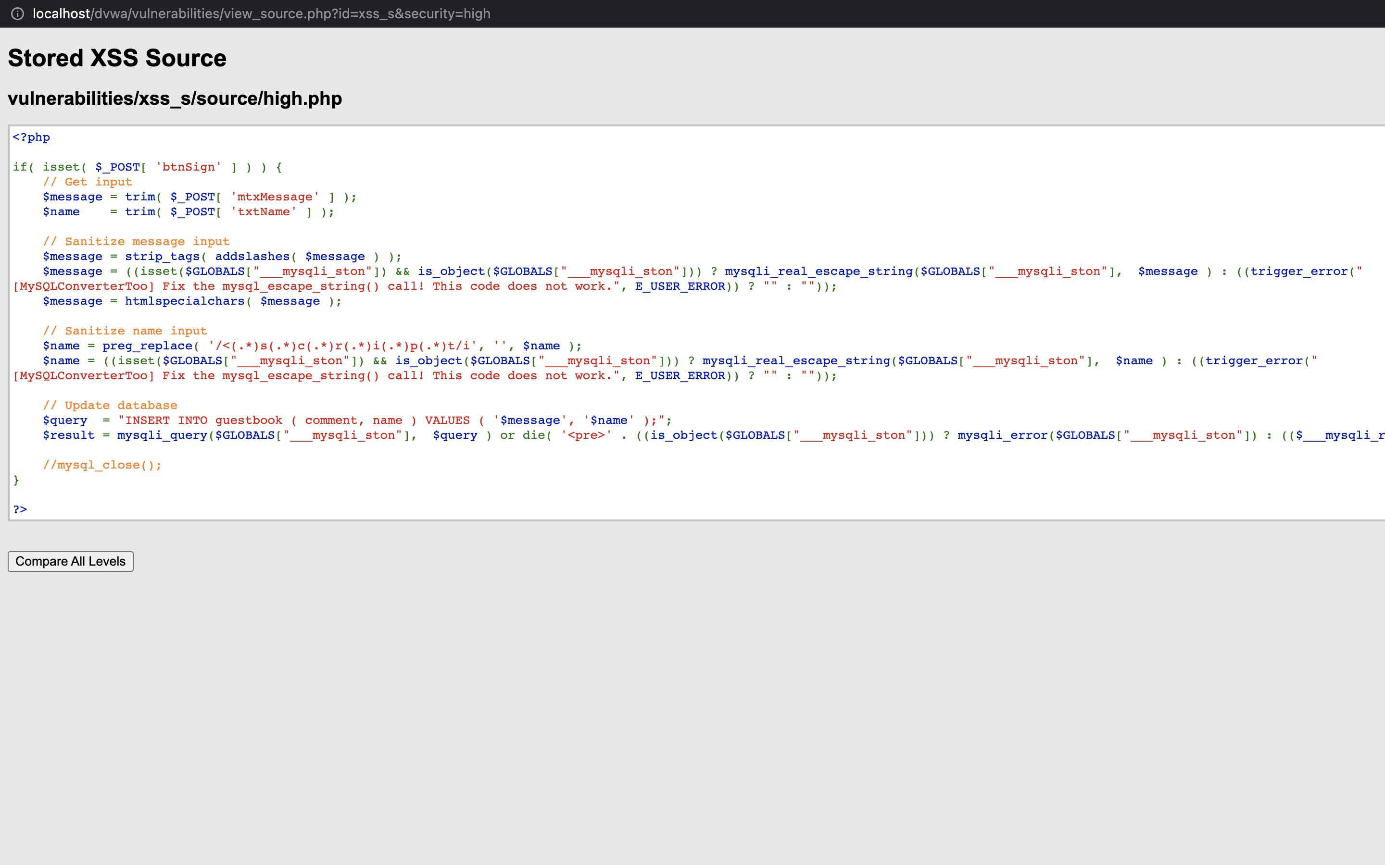Viewport: 1385px width, 865px height.
Task: Click the vulnerabilities/xss_s/source/high.php subheading
Action: [x=175, y=99]
